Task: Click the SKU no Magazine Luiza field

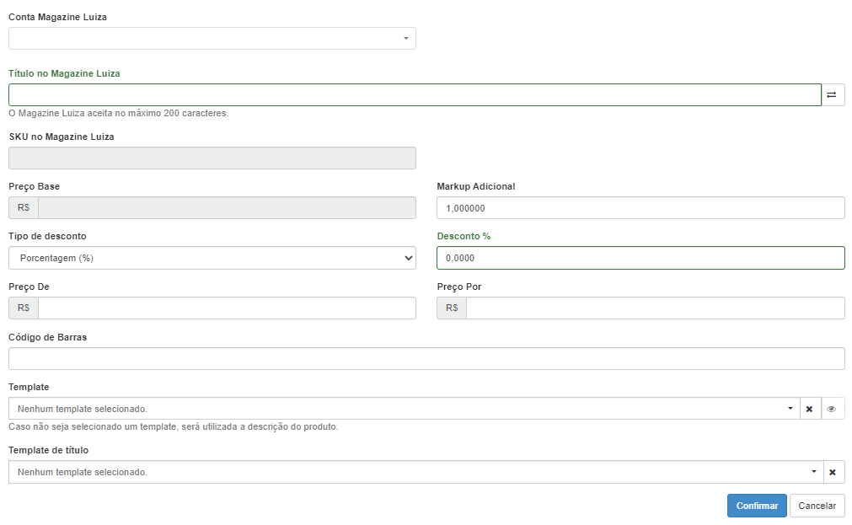Action: 212,158
